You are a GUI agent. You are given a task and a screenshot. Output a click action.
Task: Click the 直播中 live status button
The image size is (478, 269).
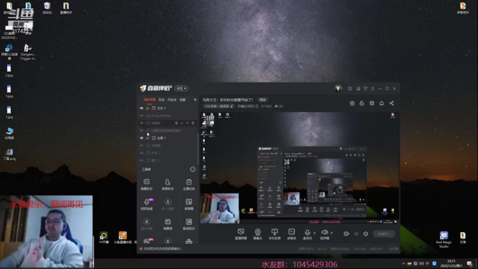[x=384, y=234]
